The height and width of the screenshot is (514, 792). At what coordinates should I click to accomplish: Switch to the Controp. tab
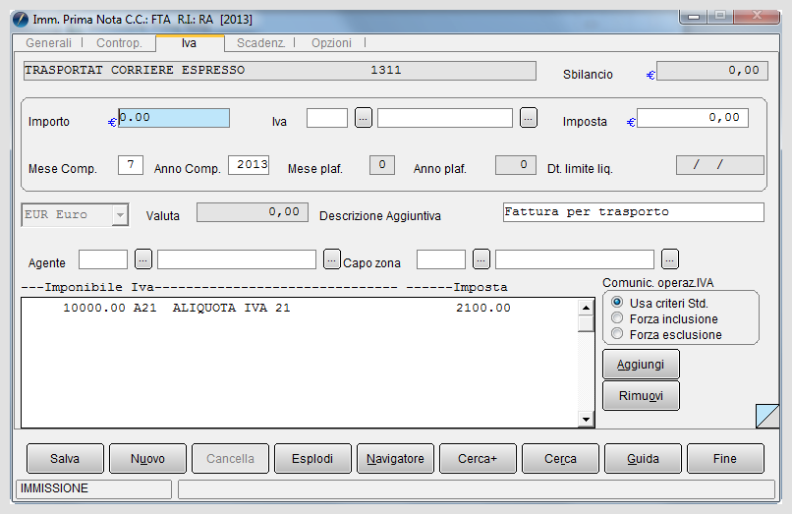pyautogui.click(x=119, y=43)
